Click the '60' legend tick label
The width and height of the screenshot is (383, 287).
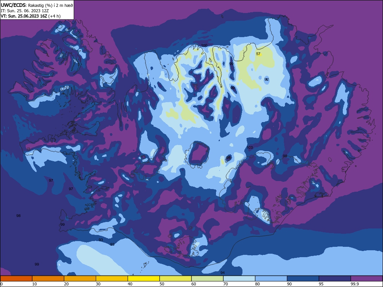click(x=194, y=284)
